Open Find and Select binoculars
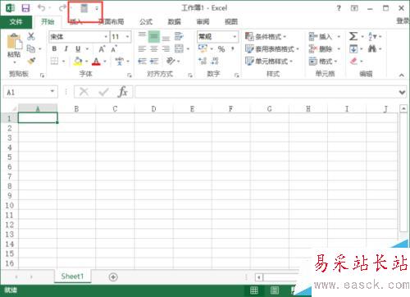The width and height of the screenshot is (410, 297). tap(371, 48)
